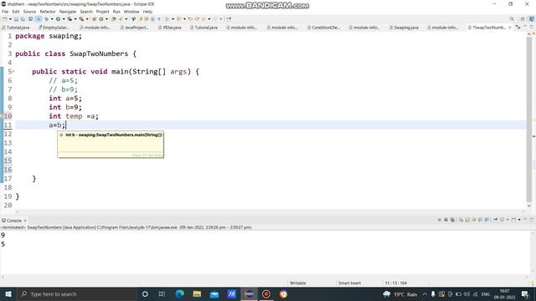The height and width of the screenshot is (301, 536).
Task: Click the editor vertical scrollbar
Action: 529,120
